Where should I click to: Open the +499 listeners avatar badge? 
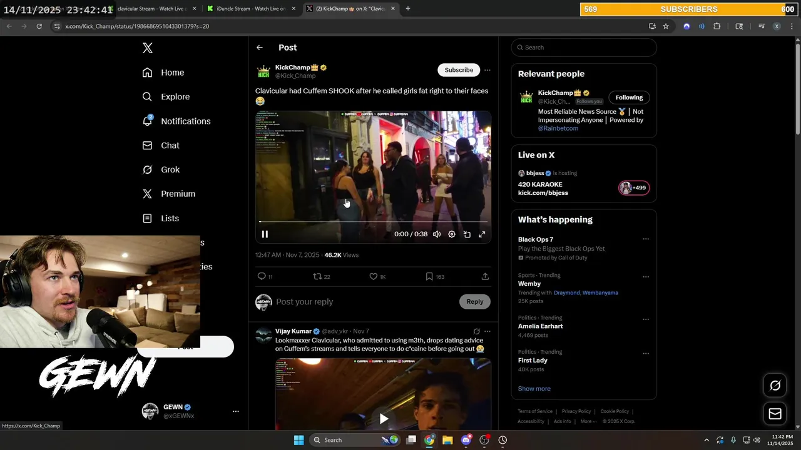[634, 187]
